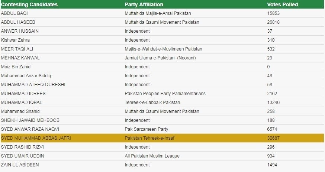Image resolution: width=325 pixels, height=172 pixels.
Task: Click candidate name ABDUL HASEEB
Action: (x=18, y=22)
